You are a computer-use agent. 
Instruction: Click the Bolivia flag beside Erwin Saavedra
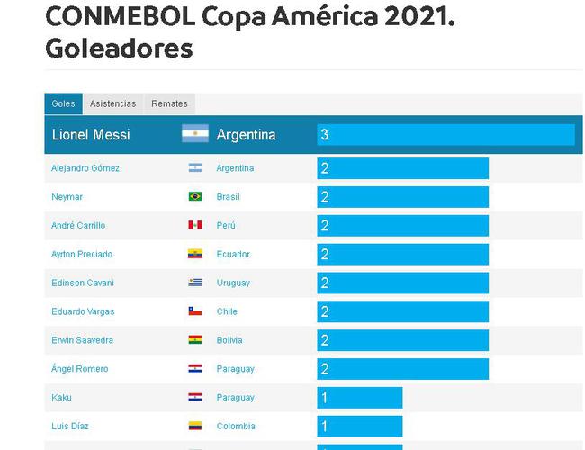tap(194, 340)
